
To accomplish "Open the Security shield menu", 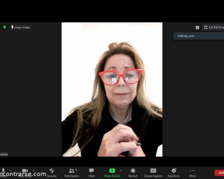I will click(52, 173).
